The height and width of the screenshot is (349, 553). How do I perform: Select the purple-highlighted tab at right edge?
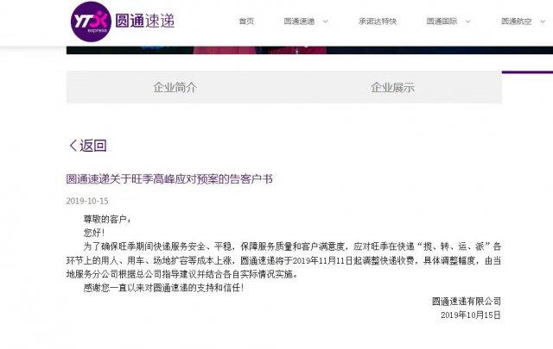[x=527, y=72]
